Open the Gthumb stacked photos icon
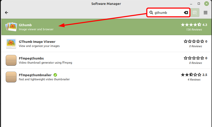The image size is (212, 127). (x=11, y=27)
